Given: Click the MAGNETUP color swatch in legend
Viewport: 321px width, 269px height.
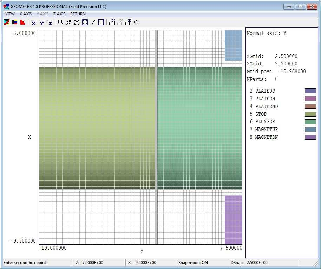Looking at the screenshot, I should pyautogui.click(x=310, y=130).
